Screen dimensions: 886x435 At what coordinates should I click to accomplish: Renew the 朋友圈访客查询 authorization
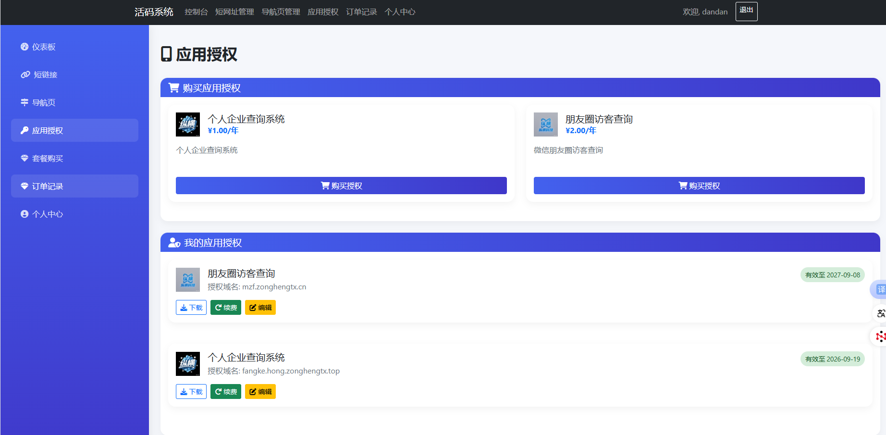pos(226,308)
